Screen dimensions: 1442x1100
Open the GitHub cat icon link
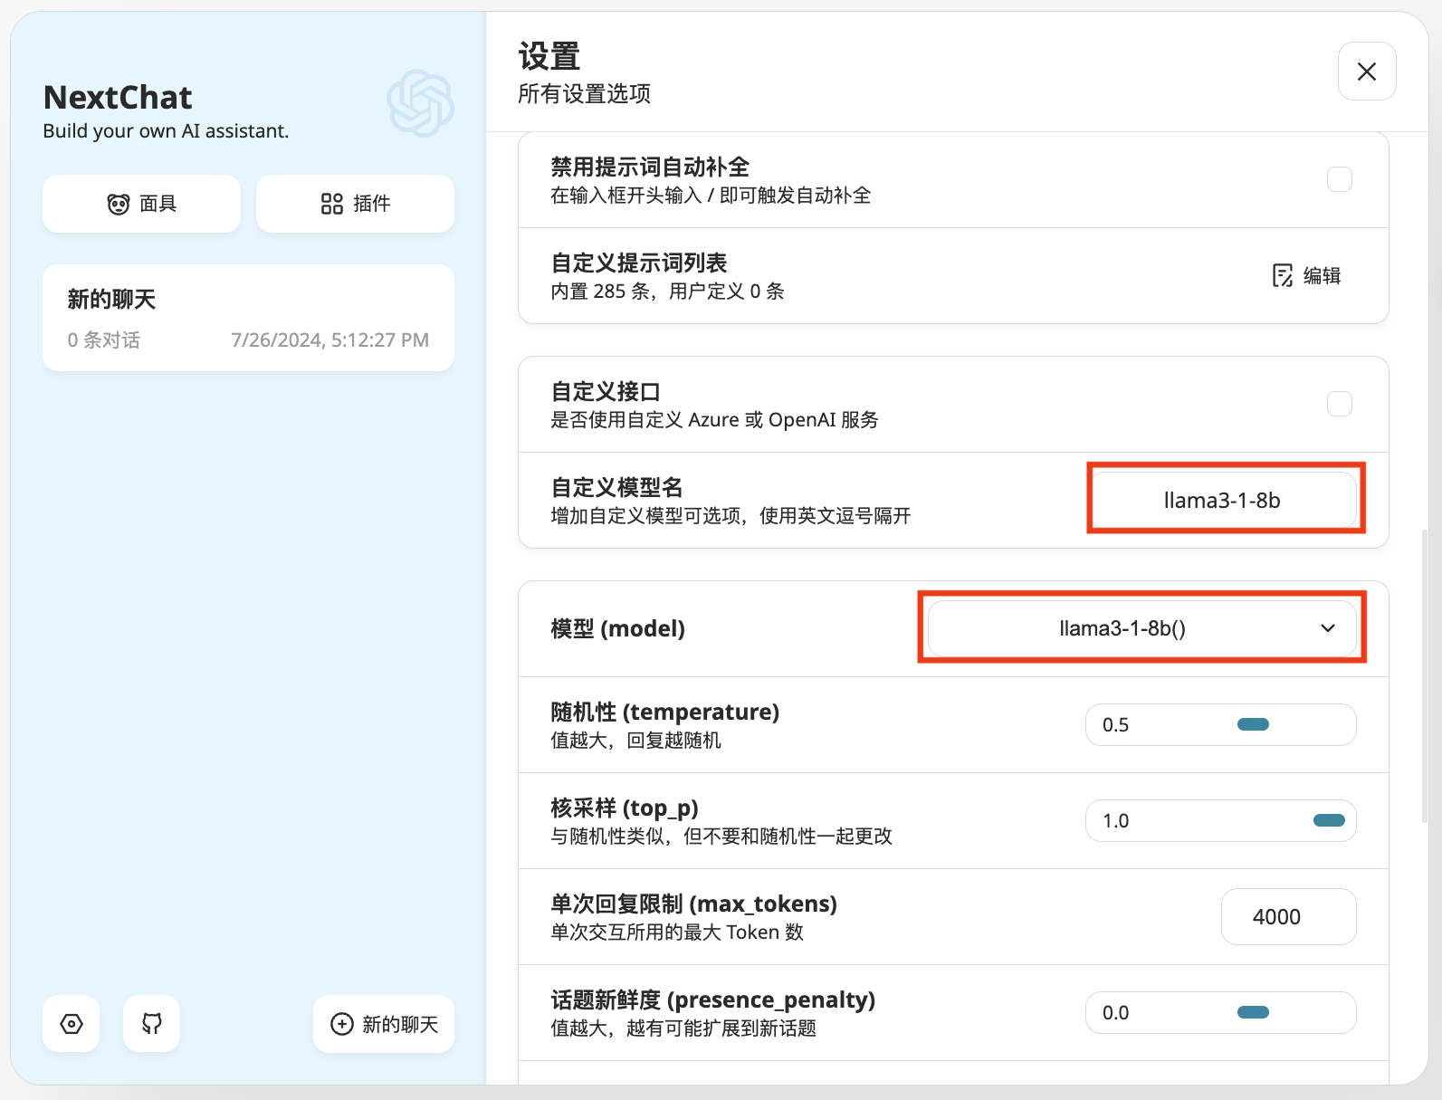tap(151, 1024)
